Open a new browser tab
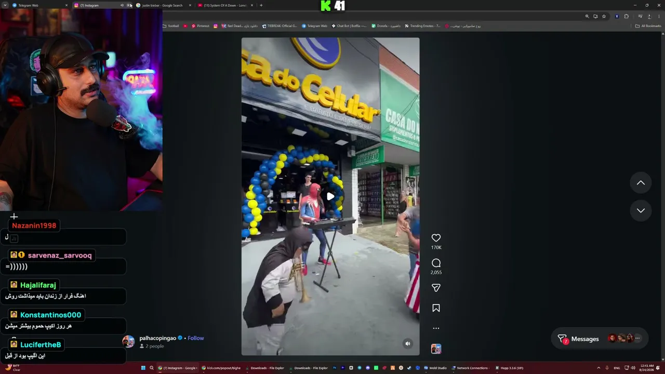The image size is (665, 374). 261,5
